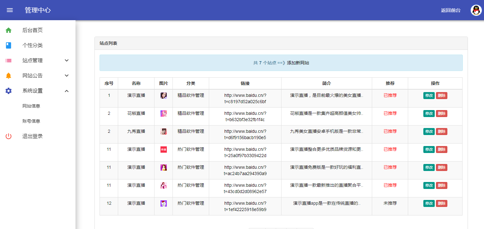The image size is (484, 229).
Task: Click the gear icon for 系统设置
Action: coord(9,91)
